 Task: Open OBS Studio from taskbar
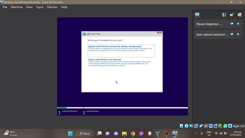click(167, 133)
